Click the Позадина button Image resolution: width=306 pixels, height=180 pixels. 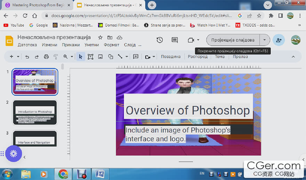point(171,57)
